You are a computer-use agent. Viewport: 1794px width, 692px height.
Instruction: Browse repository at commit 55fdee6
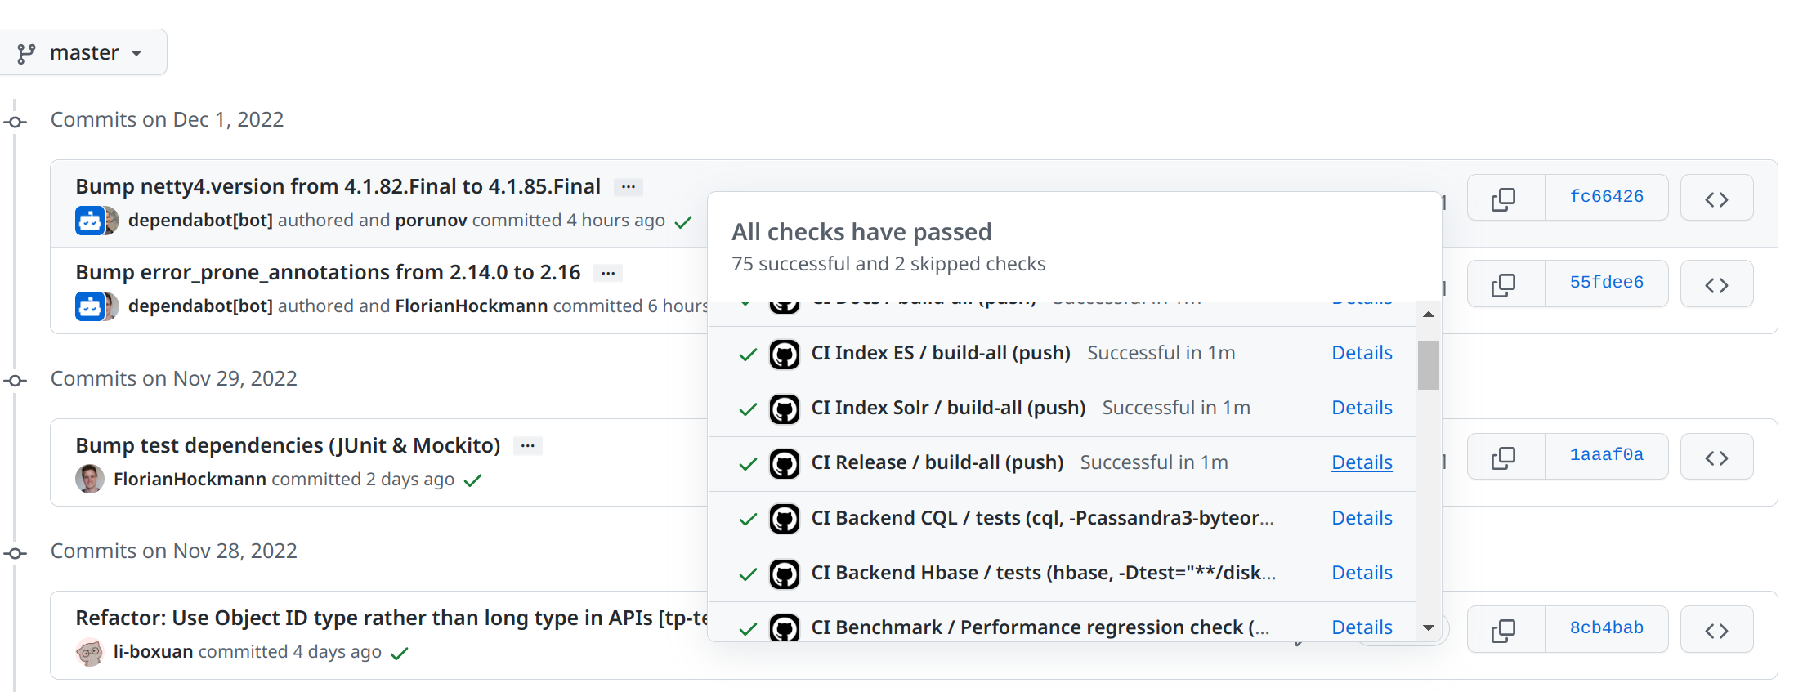[x=1716, y=284]
